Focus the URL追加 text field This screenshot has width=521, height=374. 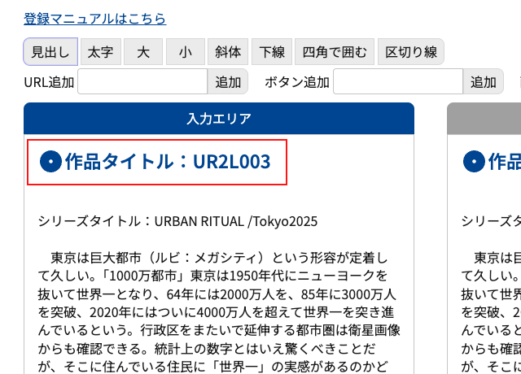pyautogui.click(x=142, y=81)
